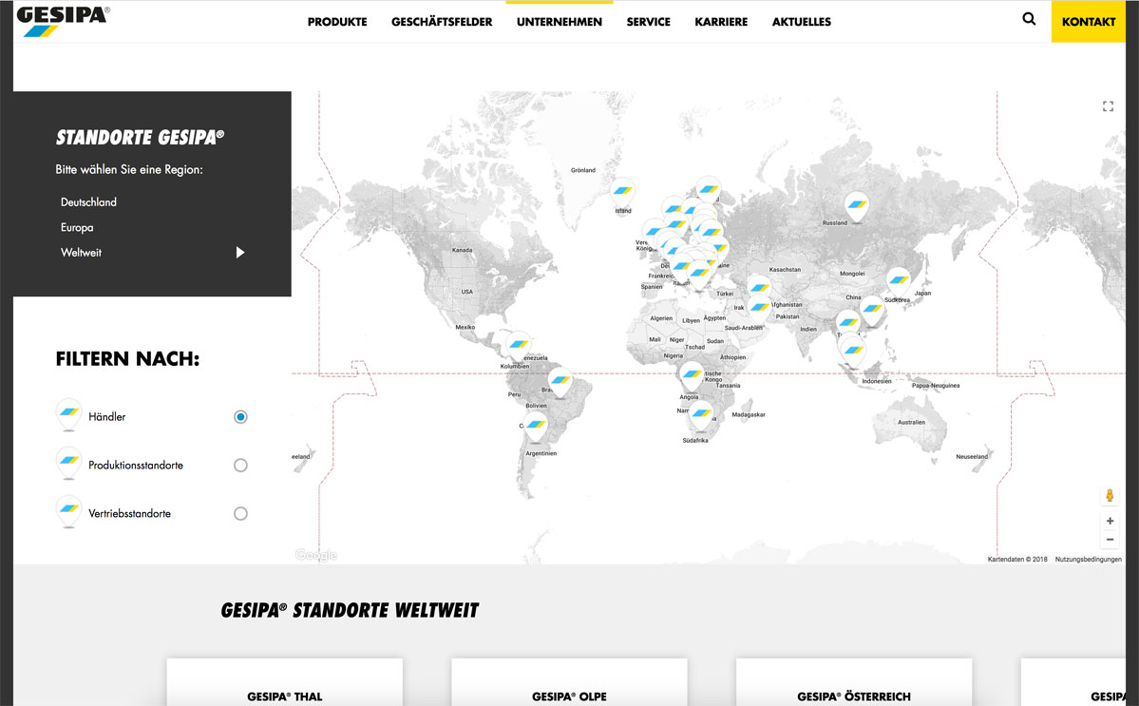Viewport: 1139px width, 706px height.
Task: Choose the Europa region
Action: click(x=77, y=227)
